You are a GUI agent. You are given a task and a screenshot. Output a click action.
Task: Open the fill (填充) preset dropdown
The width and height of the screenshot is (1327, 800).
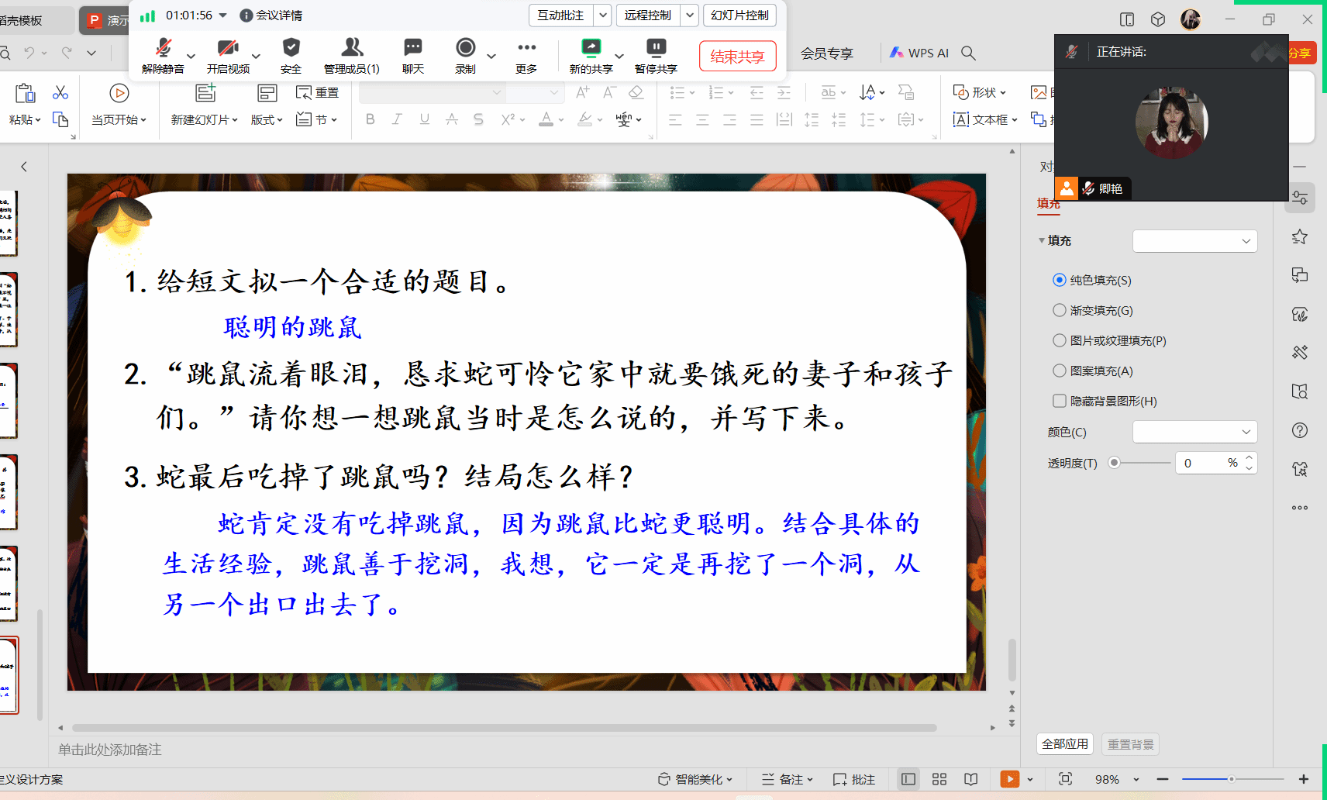click(x=1194, y=241)
